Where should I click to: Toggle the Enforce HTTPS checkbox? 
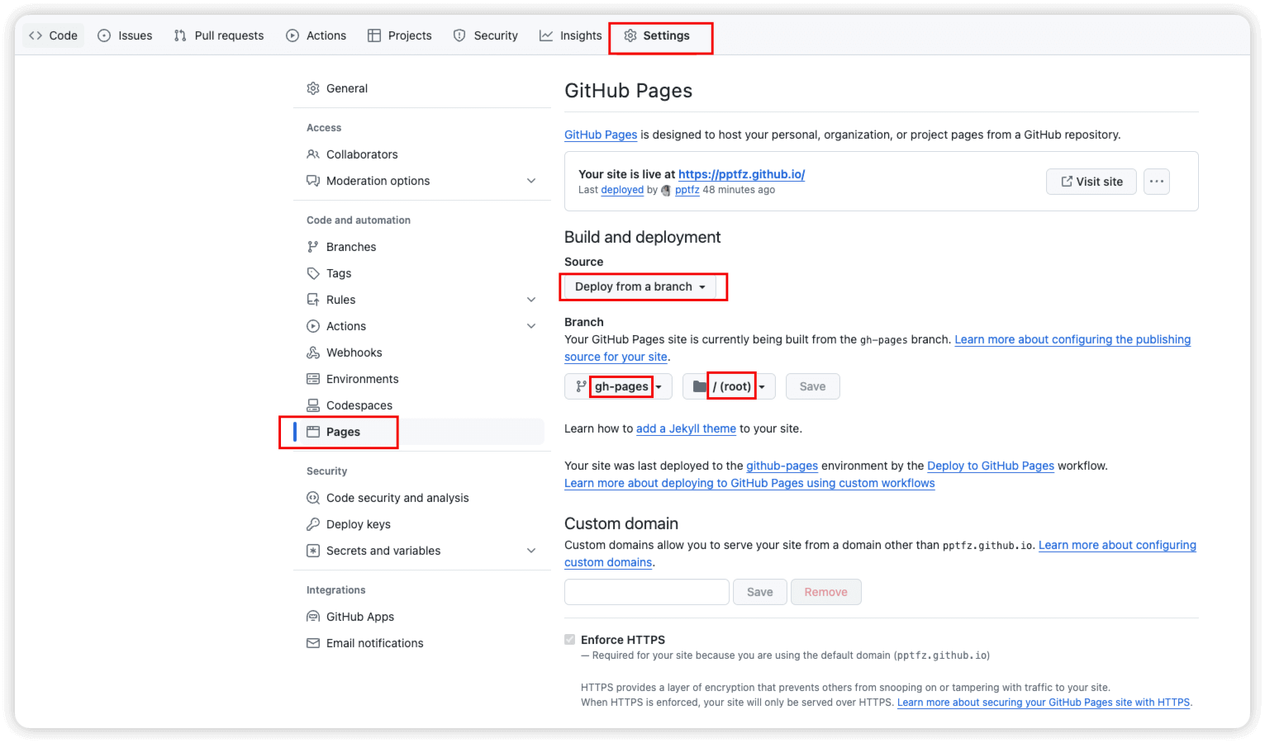pos(570,640)
